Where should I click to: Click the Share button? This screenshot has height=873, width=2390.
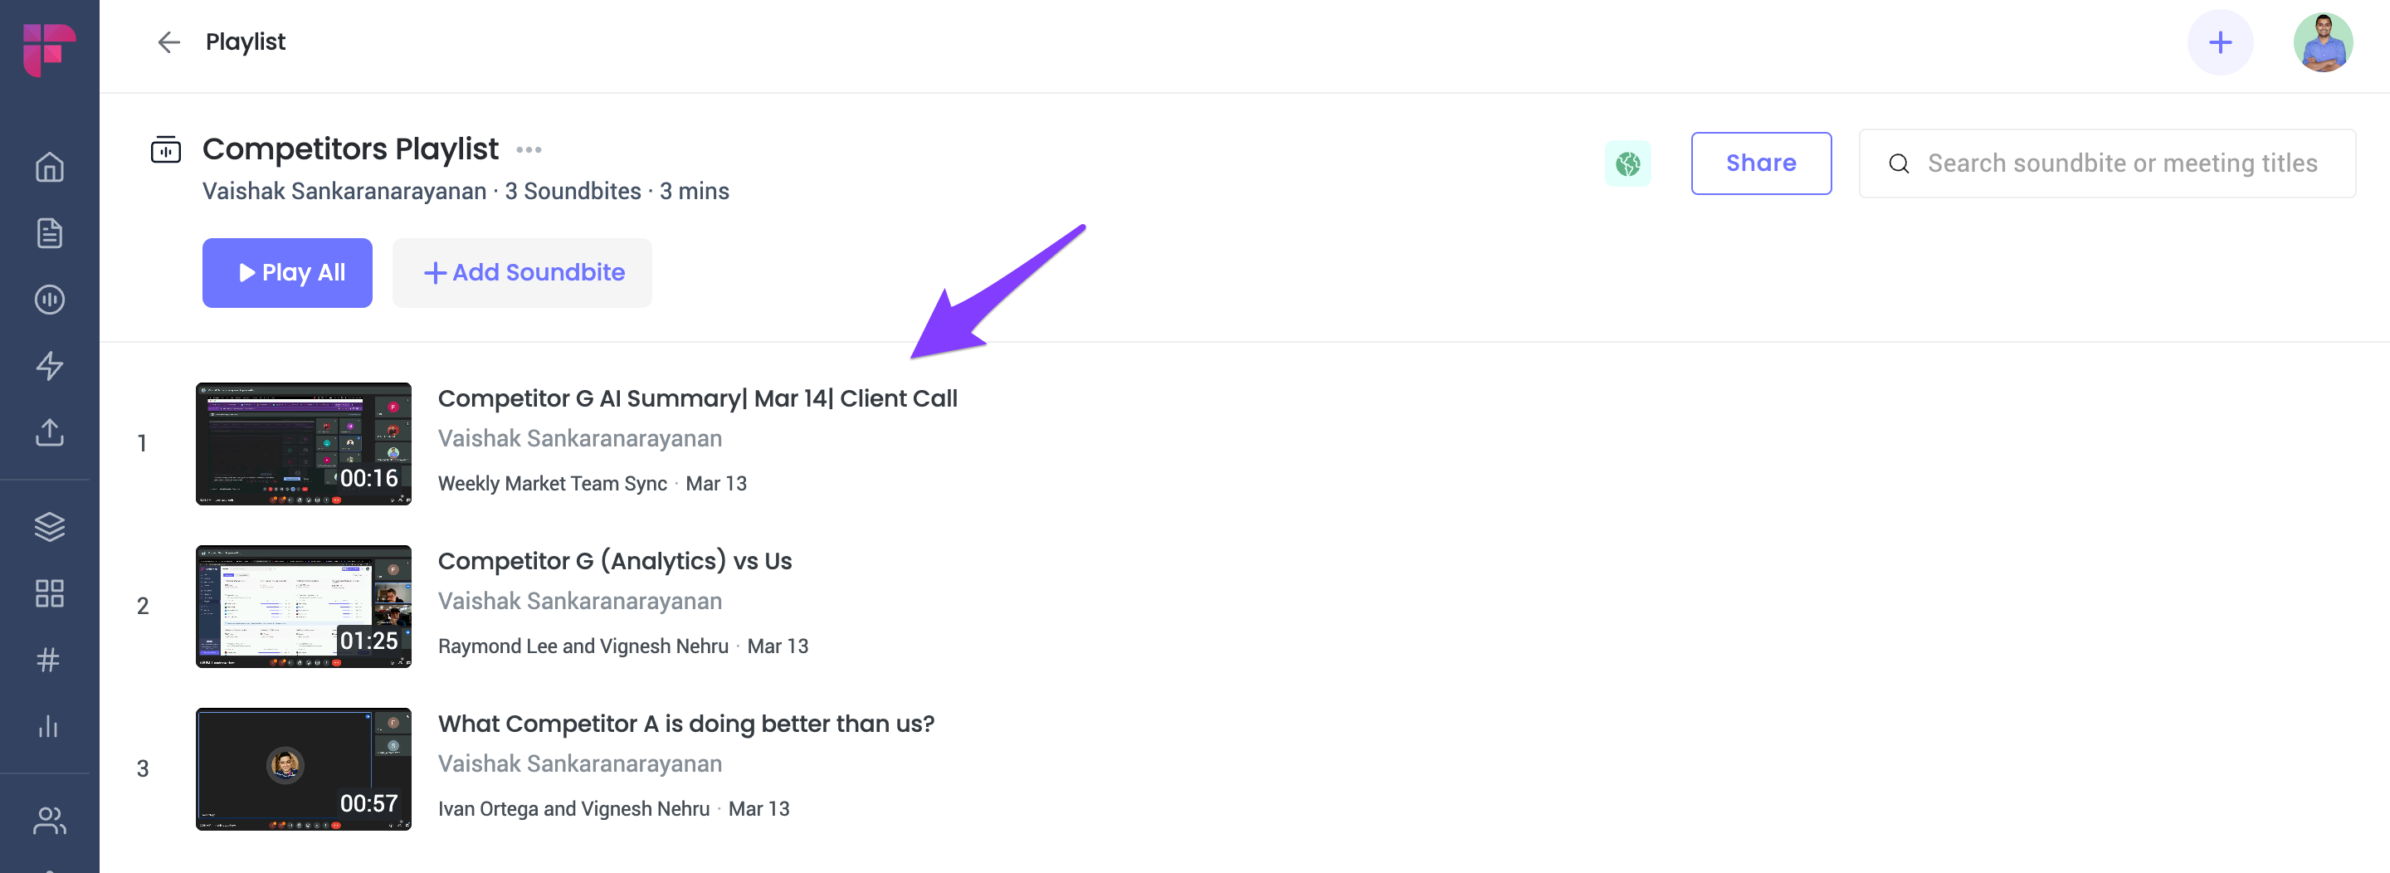tap(1760, 163)
